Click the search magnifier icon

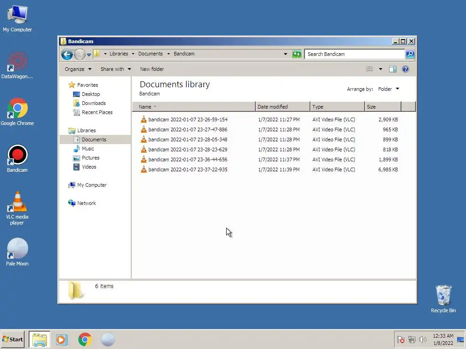point(410,54)
